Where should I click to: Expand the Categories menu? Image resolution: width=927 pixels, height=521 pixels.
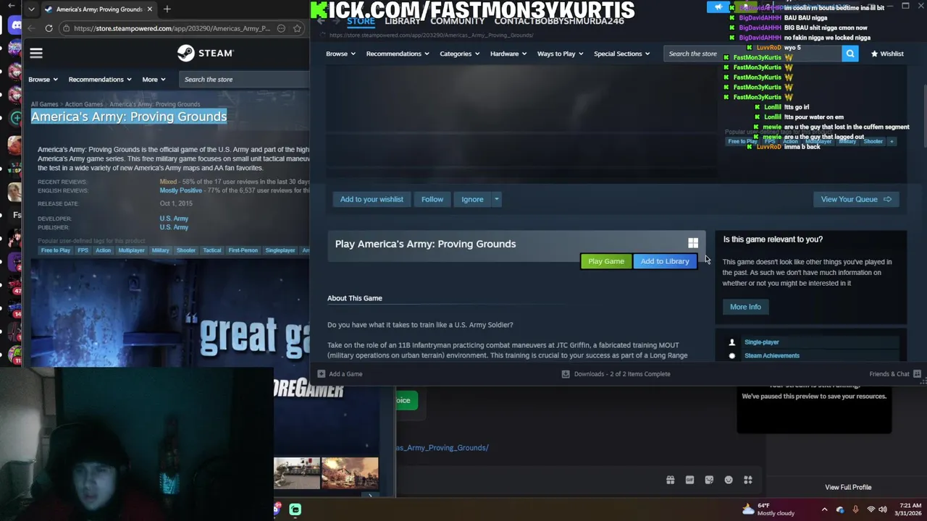click(460, 54)
